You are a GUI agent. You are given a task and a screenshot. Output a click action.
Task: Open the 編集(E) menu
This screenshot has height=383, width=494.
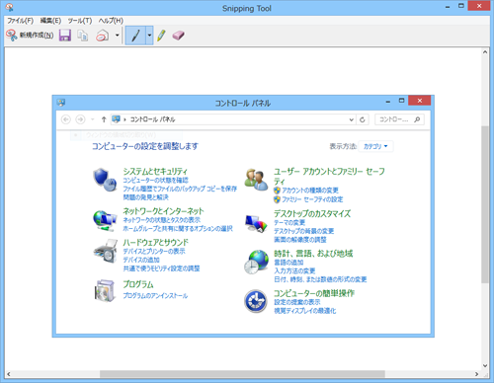click(50, 21)
